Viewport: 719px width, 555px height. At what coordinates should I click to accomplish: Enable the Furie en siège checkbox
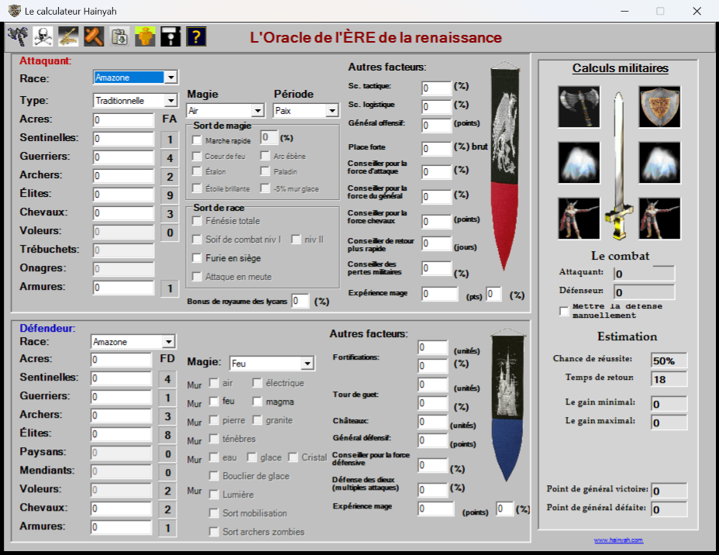click(197, 258)
